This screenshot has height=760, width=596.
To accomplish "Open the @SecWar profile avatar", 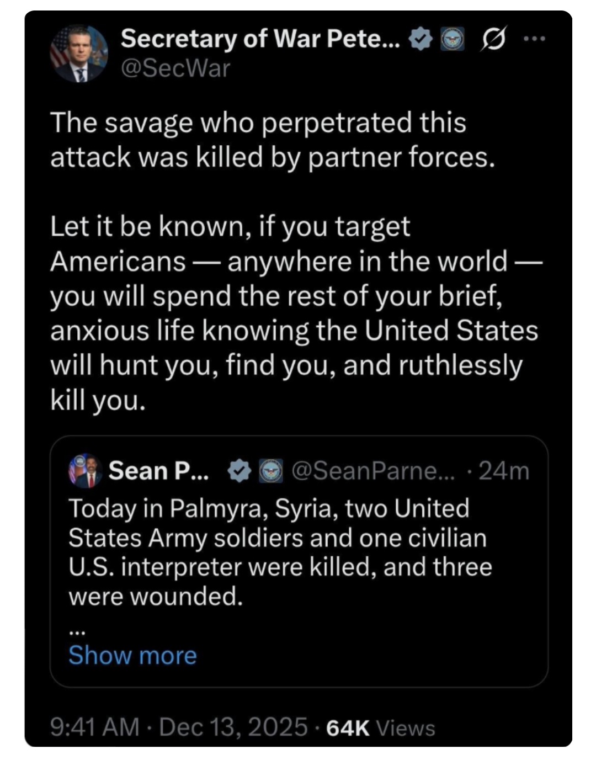I will tap(79, 54).
